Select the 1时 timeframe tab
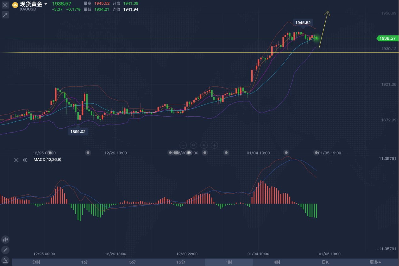399x266 pixels. coord(229,262)
